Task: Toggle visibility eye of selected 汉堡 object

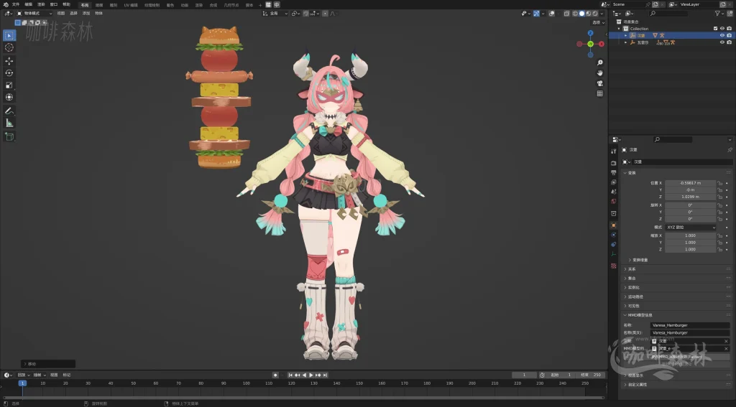Action: [722, 35]
